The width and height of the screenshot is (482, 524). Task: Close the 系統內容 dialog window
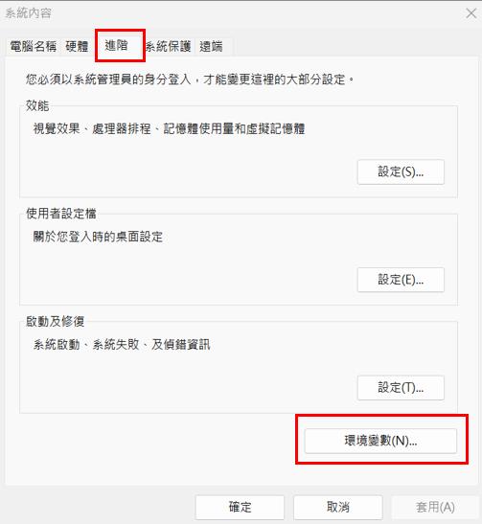471,13
